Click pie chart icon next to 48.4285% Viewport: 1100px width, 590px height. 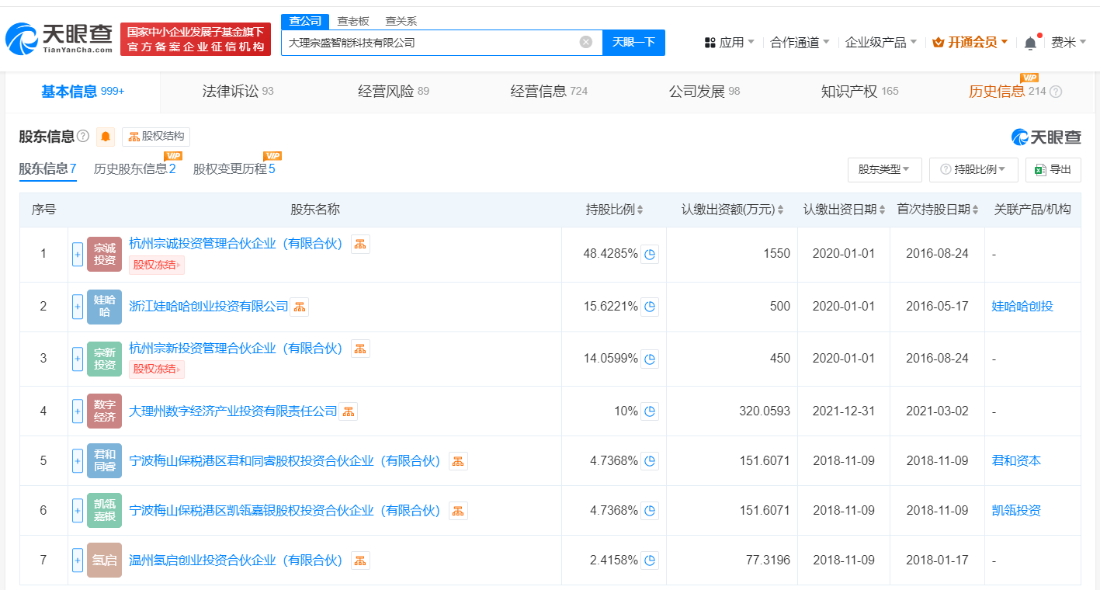tap(650, 254)
